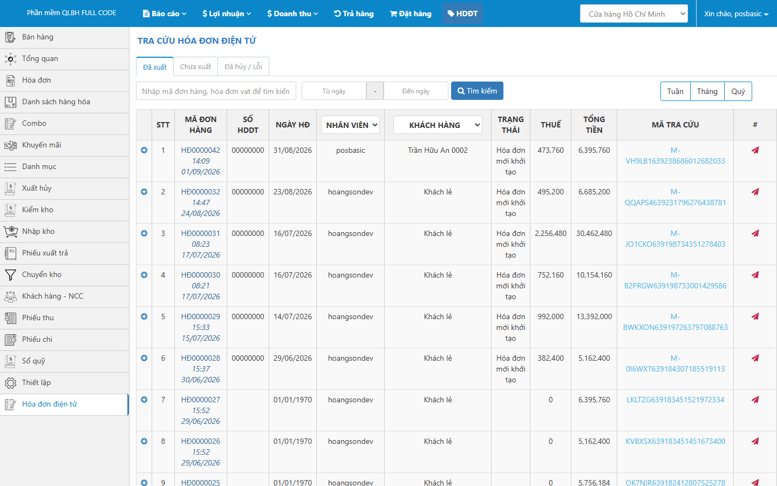This screenshot has width=777, height=486.
Task: Open user menu Xin chào, posbasic
Action: point(736,13)
